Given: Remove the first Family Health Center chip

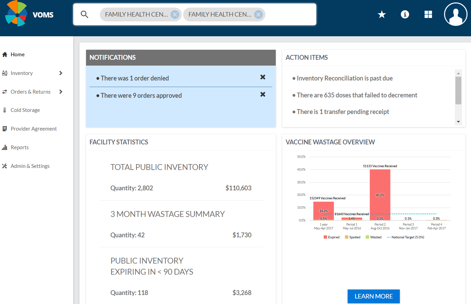Looking at the screenshot, I should (x=175, y=15).
